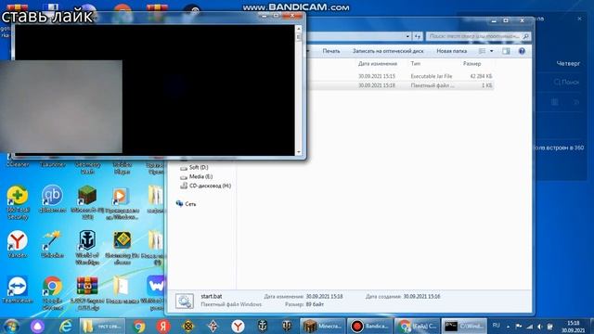Screen dimensions: 594x334
Task: Open the Action Center flag tray icon
Action: click(519, 327)
